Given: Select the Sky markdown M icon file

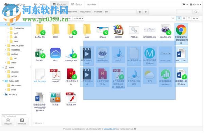Looking at the screenshot, I should tap(150, 53).
